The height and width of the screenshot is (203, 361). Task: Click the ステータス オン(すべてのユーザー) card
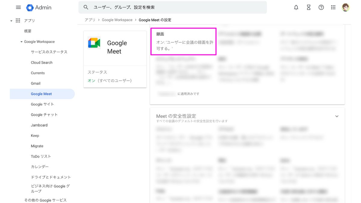point(115,76)
